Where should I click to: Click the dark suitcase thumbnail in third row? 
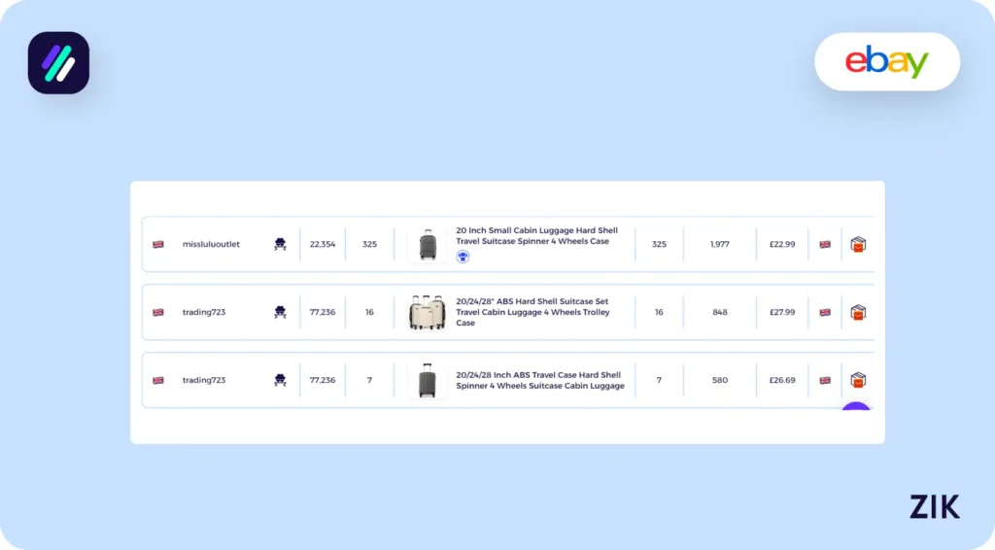[x=428, y=380]
